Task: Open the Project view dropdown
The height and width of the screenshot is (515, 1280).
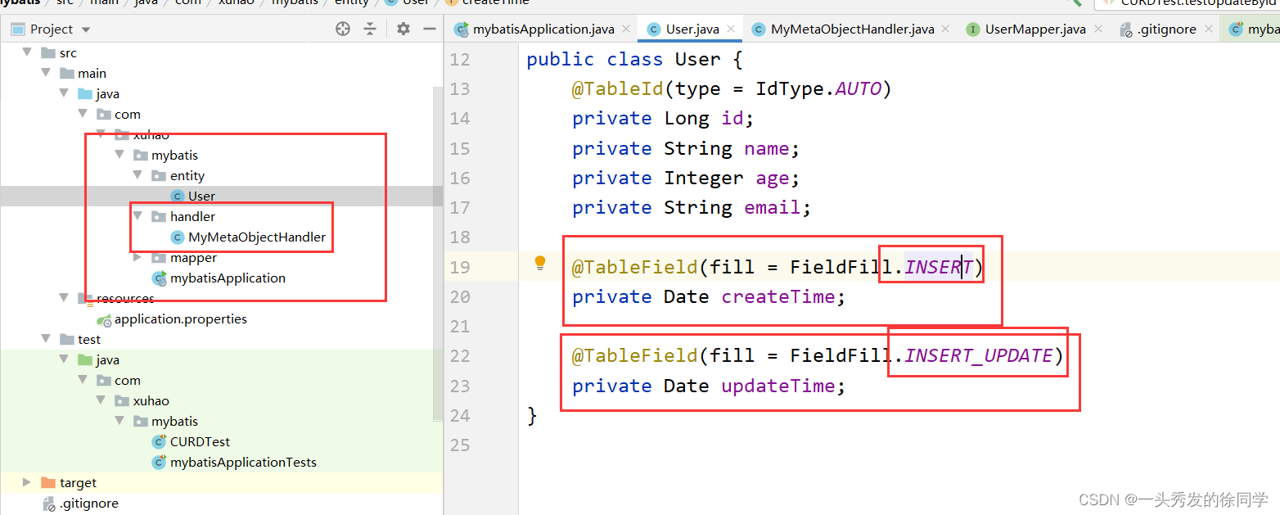Action: point(86,29)
